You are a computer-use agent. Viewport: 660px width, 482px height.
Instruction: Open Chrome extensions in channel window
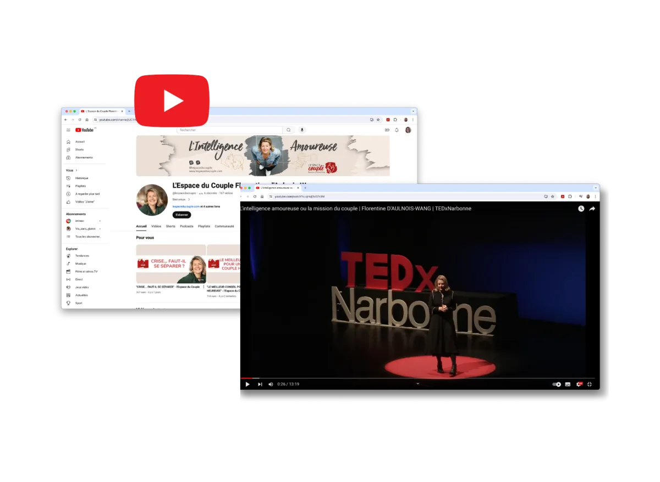[x=395, y=120]
